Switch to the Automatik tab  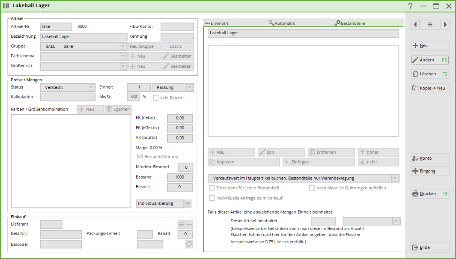click(282, 23)
